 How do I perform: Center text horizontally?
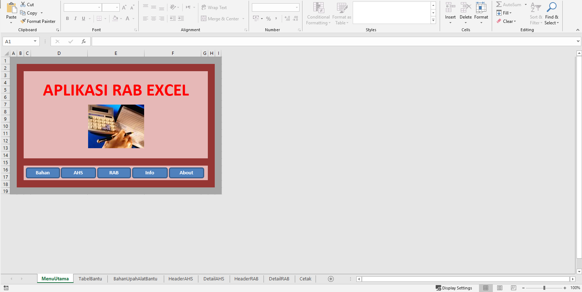tap(154, 19)
